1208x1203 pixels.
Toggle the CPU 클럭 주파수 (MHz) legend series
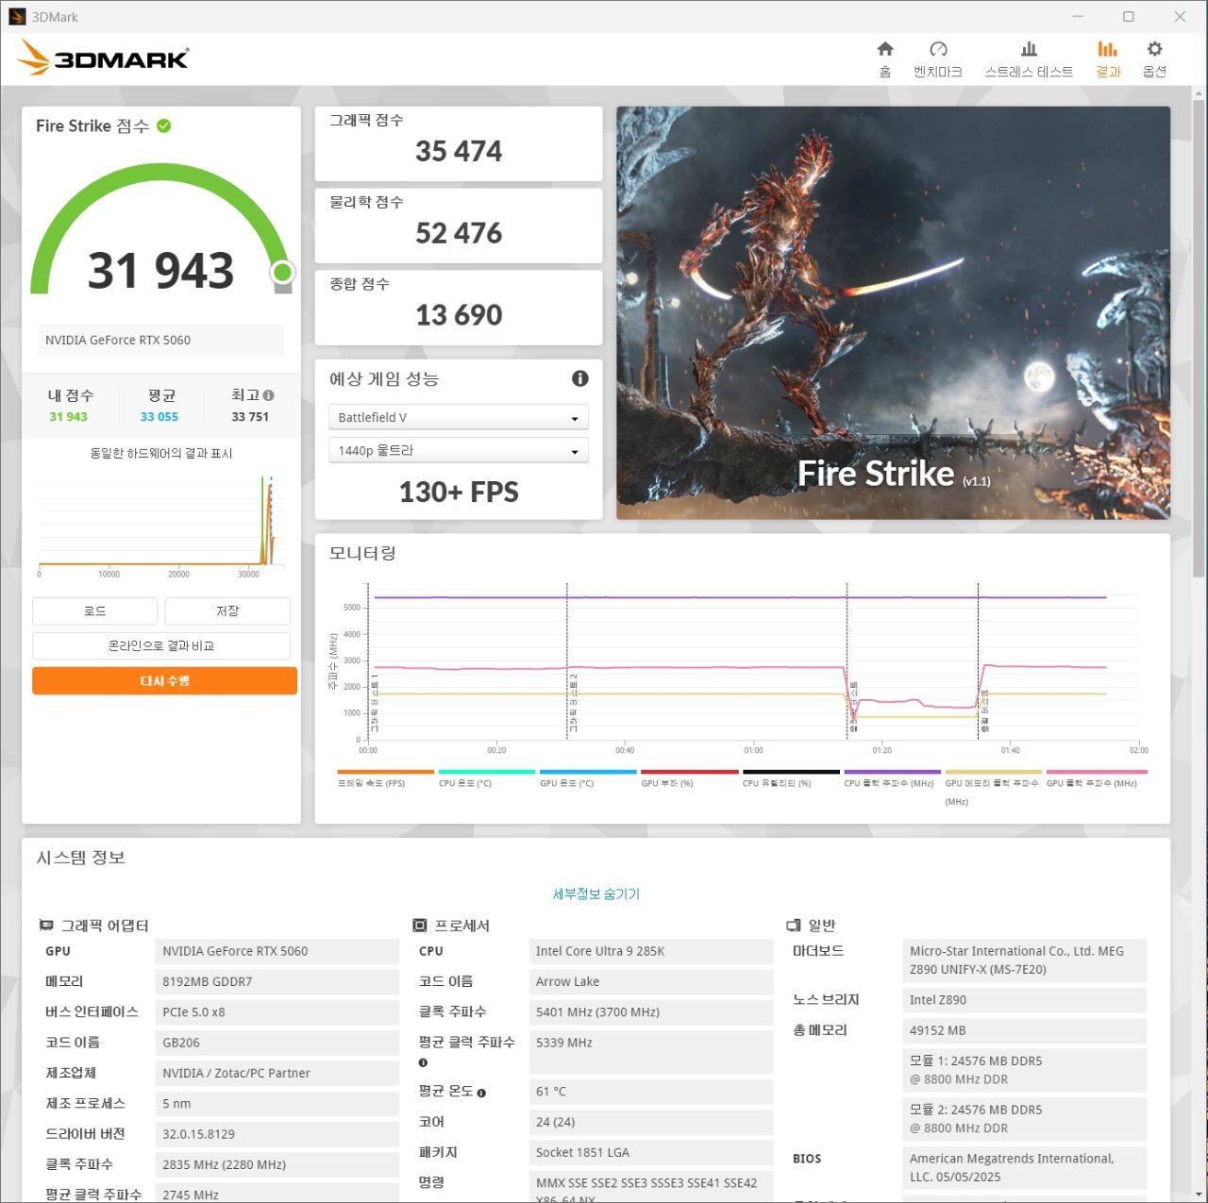click(888, 783)
